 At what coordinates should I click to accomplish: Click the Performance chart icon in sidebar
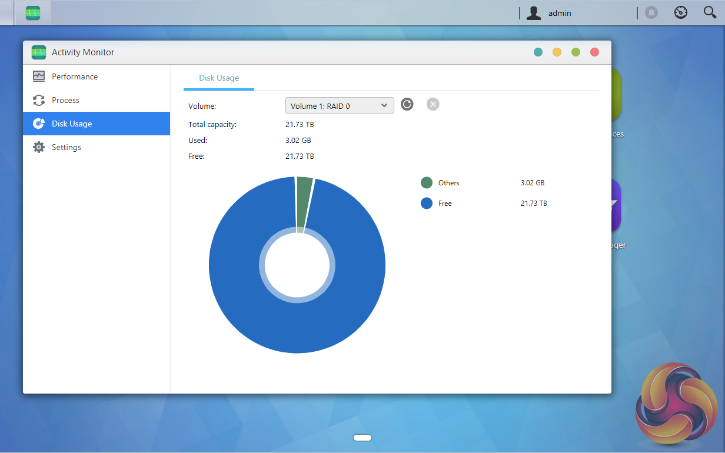[39, 76]
